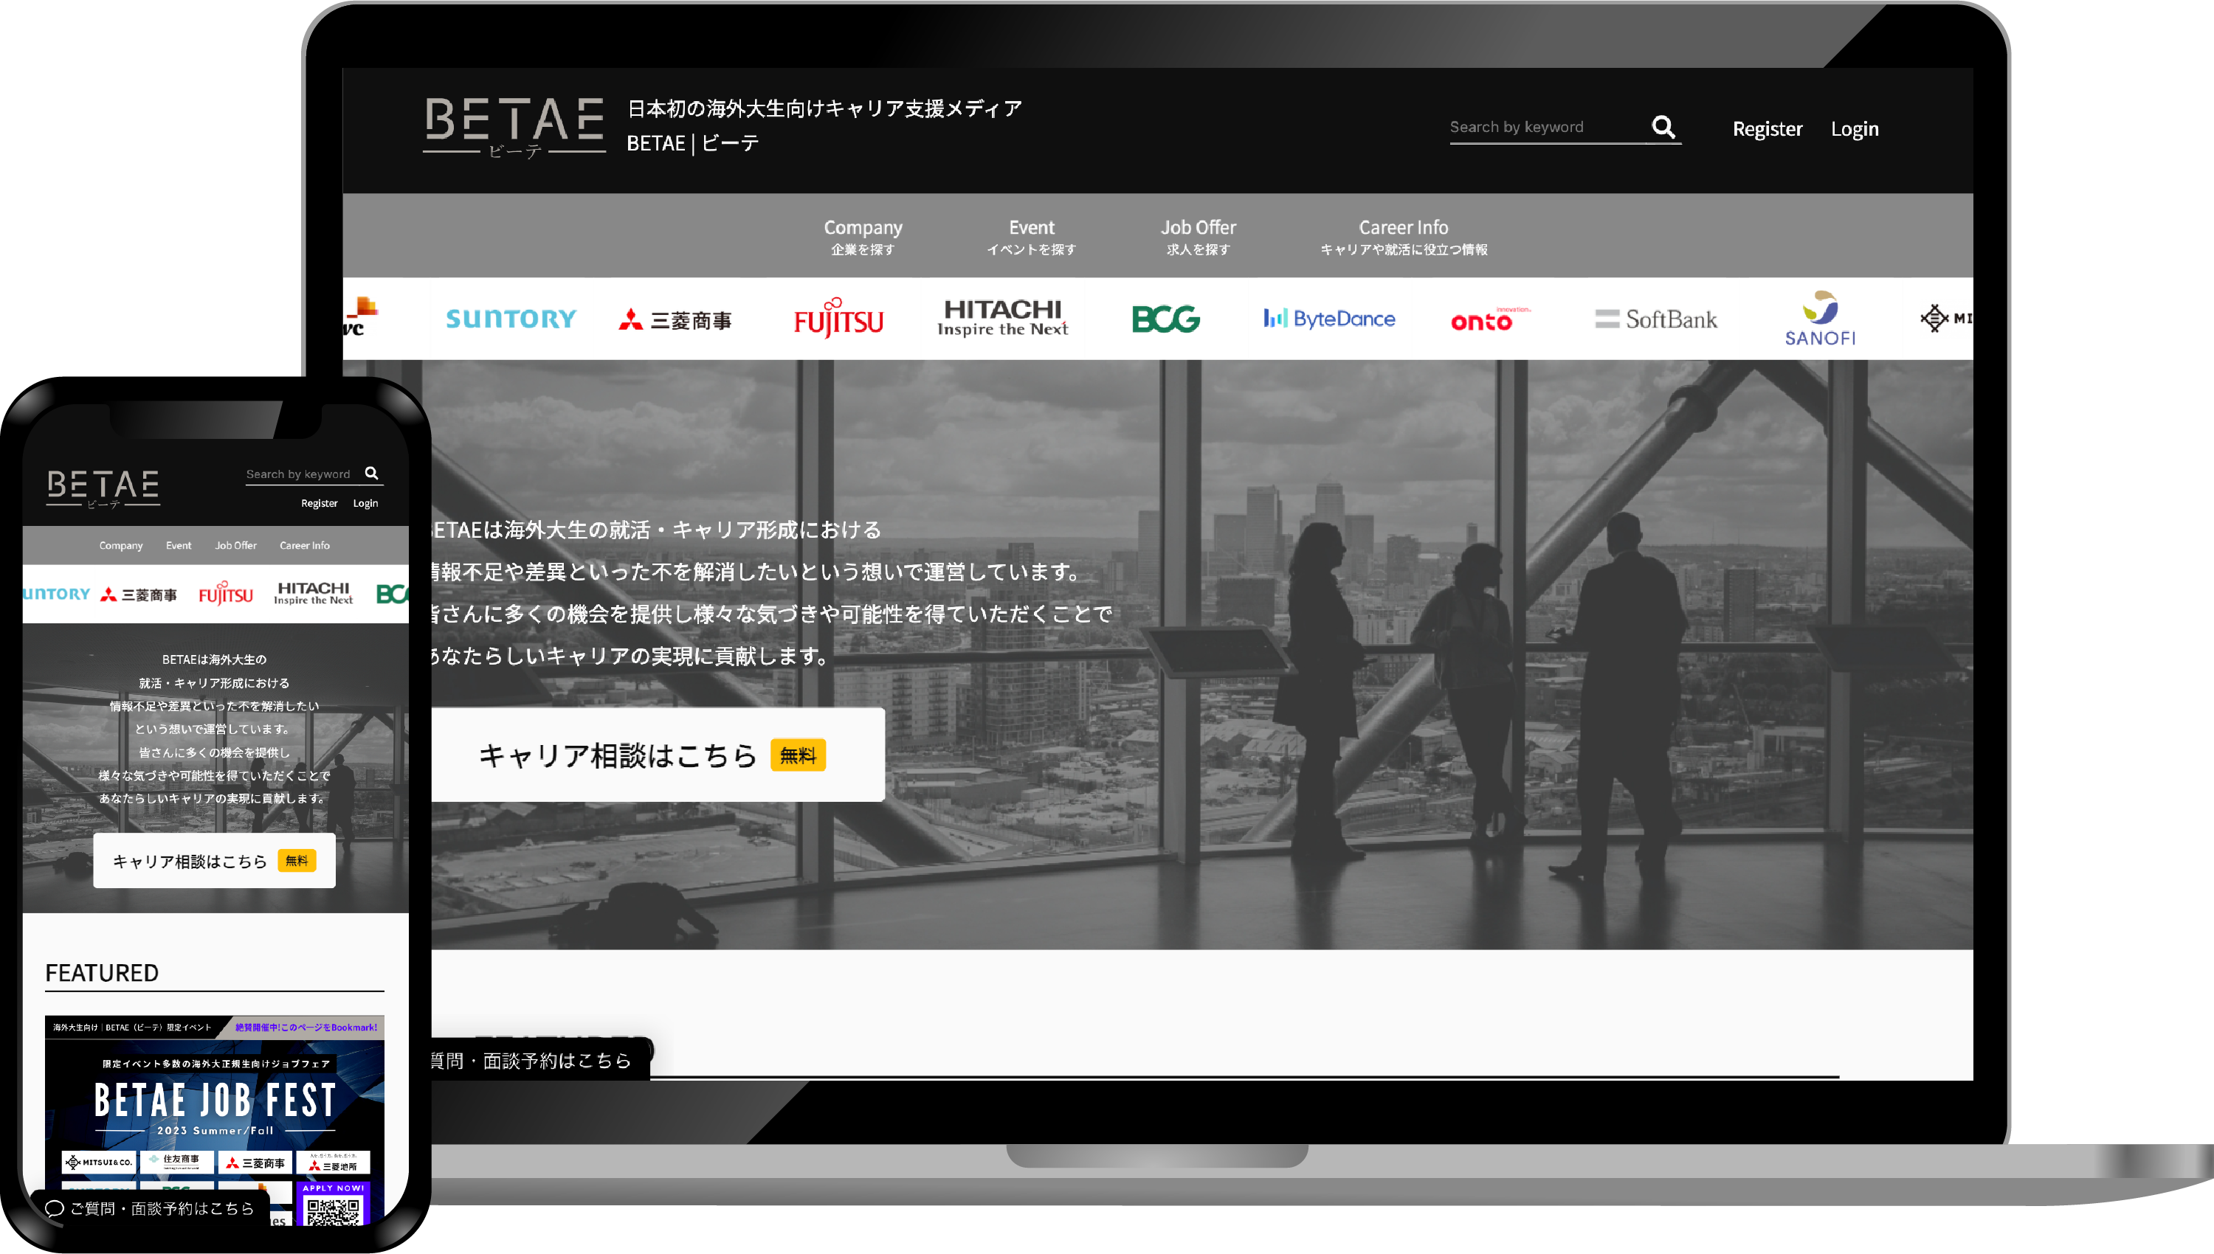Image resolution: width=2214 pixels, height=1254 pixels.
Task: Open the Job Offer 求人を探す tab
Action: pos(1199,234)
